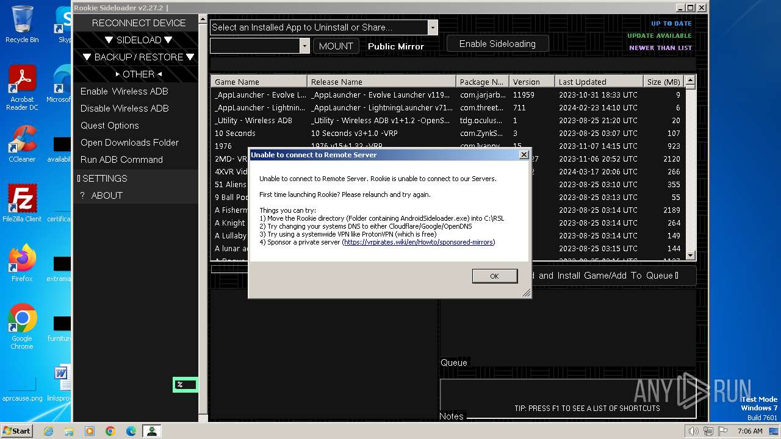Sort by Release Name column header
The height and width of the screenshot is (439, 781).
(x=382, y=82)
